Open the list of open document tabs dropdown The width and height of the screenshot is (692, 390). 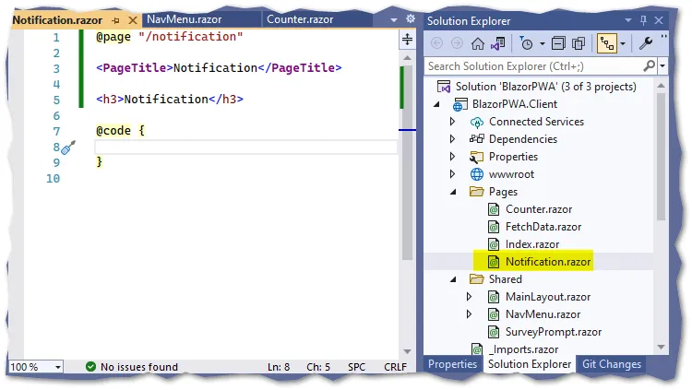[x=394, y=20]
